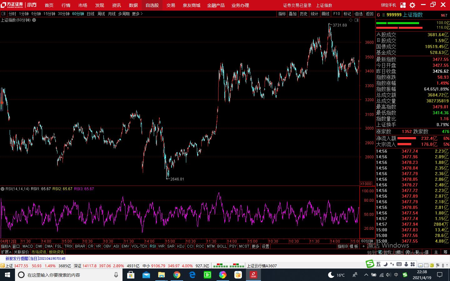
Task: Open 行情 menu
Action: [x=66, y=5]
